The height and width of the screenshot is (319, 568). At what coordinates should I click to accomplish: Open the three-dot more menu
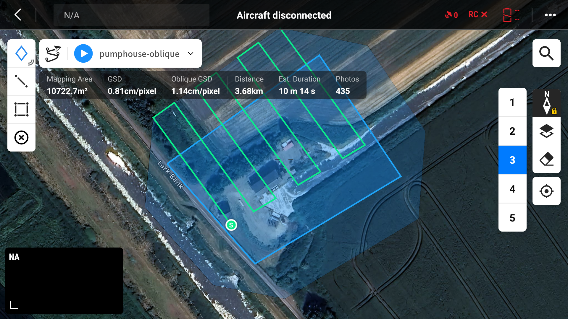point(550,15)
